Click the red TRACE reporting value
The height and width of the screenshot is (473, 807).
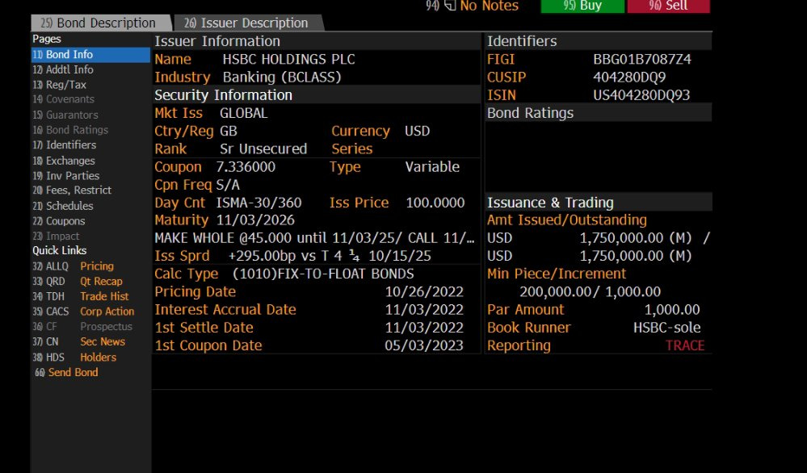(685, 346)
